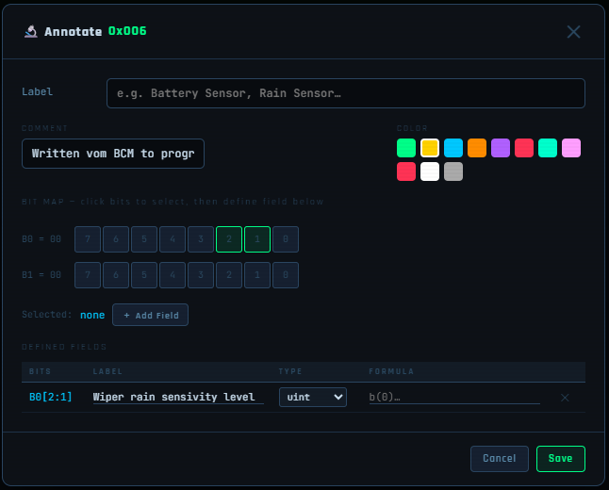This screenshot has width=609, height=490.
Task: Select the purple color swatch
Action: pos(501,148)
